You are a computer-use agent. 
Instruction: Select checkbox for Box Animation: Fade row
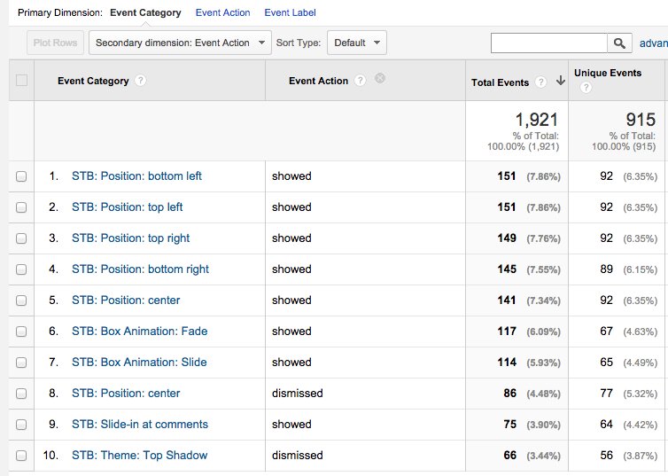tap(22, 332)
